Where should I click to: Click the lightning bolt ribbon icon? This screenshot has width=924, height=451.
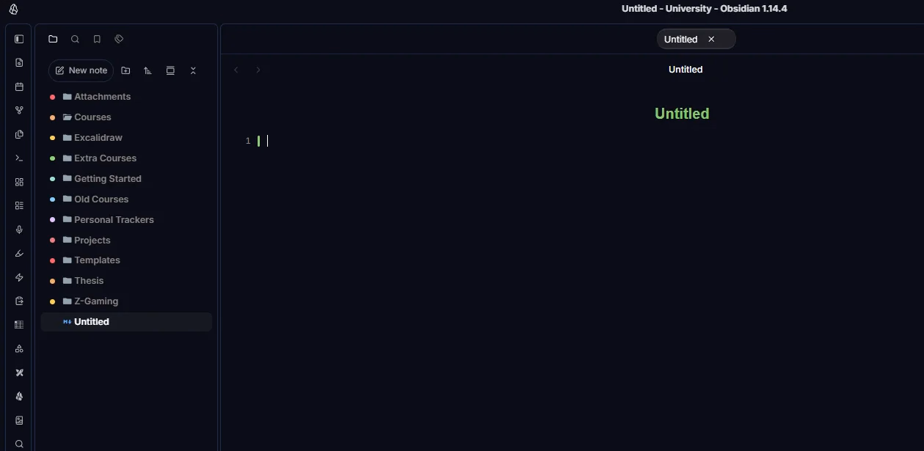click(x=19, y=277)
